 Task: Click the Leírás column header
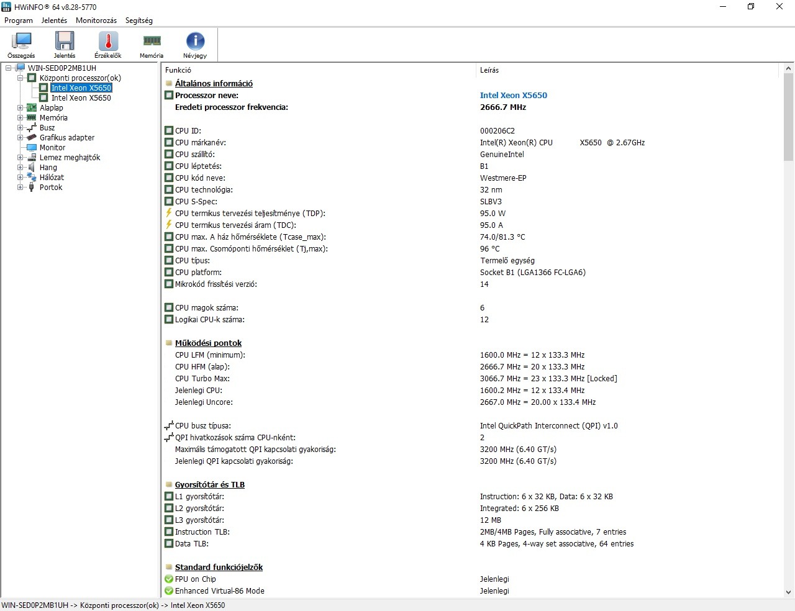(x=627, y=70)
